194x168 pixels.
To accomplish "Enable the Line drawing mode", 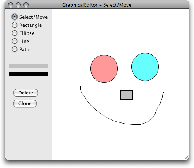I will (x=15, y=41).
